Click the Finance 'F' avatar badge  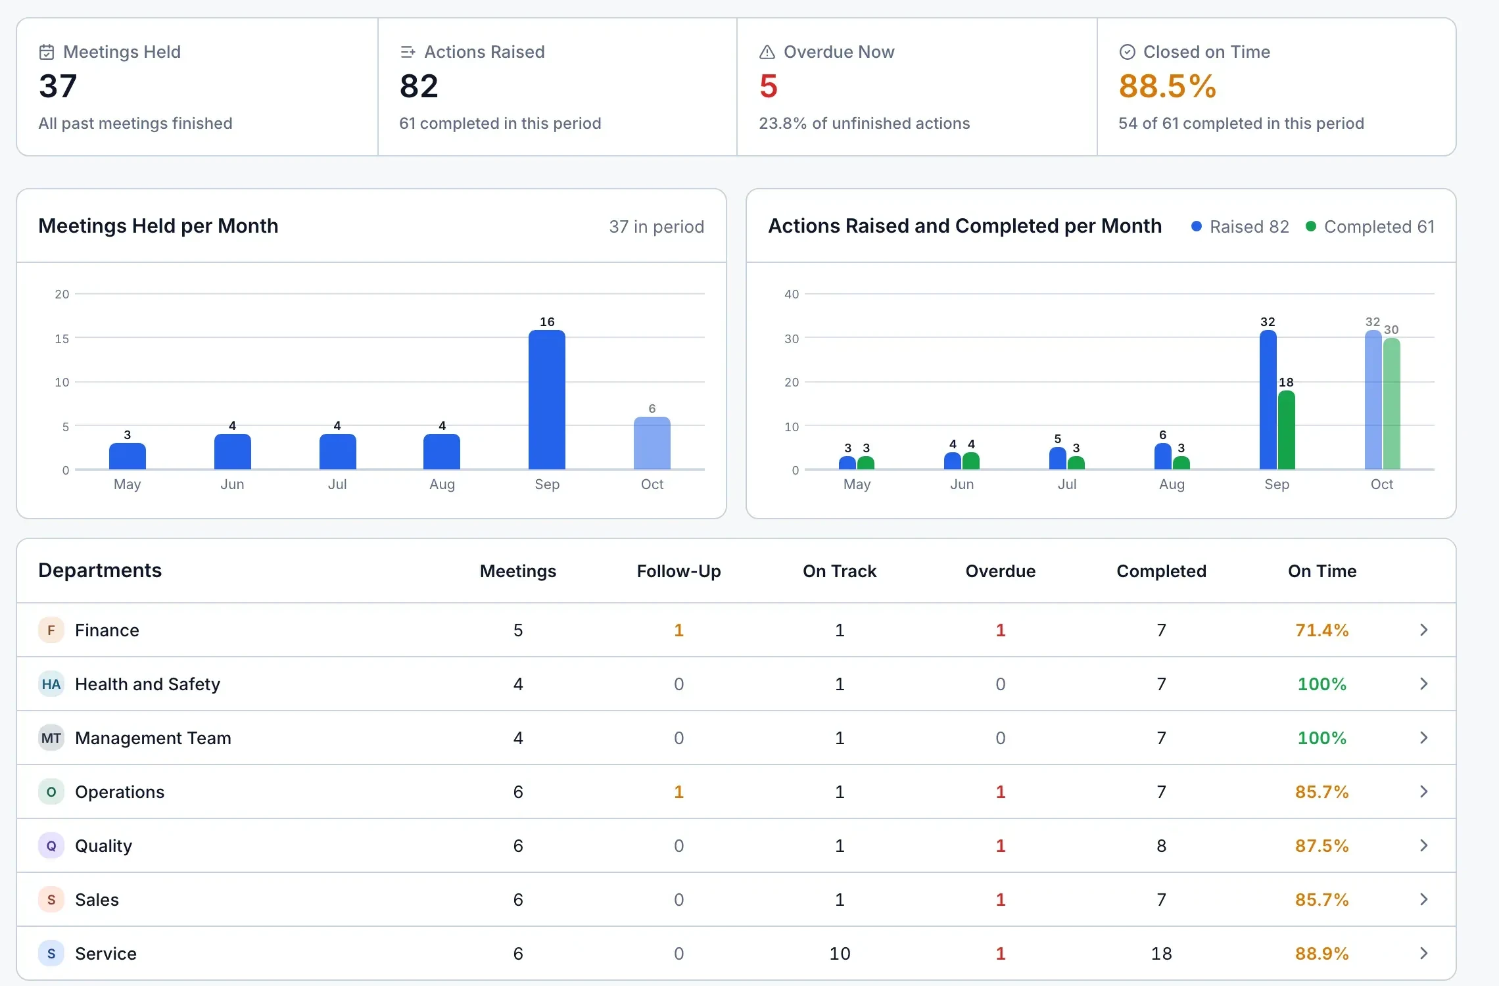[51, 630]
